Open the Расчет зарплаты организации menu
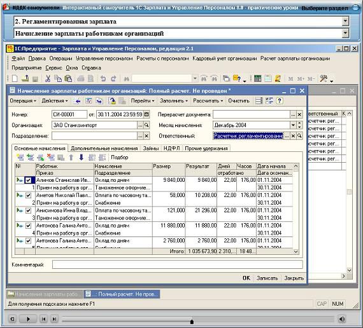This screenshot has height=328, width=363. point(295,58)
